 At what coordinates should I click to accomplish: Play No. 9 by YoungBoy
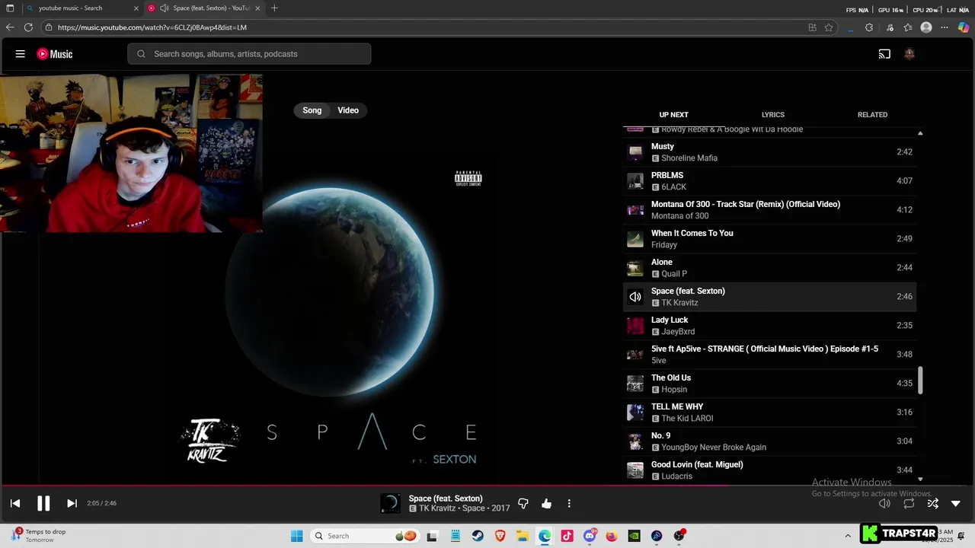[769, 441]
